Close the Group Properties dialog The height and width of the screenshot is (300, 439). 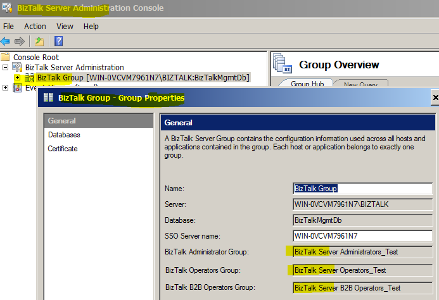click(435, 97)
